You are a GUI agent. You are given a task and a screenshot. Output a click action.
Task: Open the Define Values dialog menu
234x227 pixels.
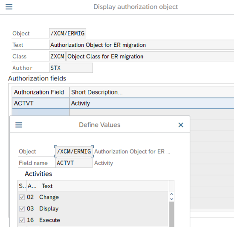tap(19, 125)
